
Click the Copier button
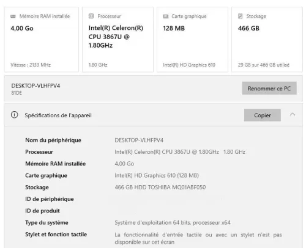263,115
